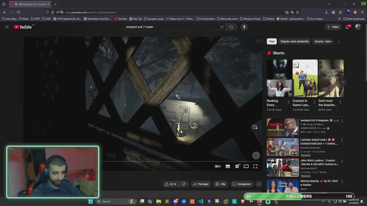367x206 pixels.
Task: Open the Hexo Blog bookmark folder
Action: click(x=9, y=19)
